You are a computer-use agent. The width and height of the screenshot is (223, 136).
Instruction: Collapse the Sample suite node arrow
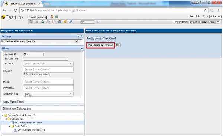pyautogui.click(x=6, y=119)
